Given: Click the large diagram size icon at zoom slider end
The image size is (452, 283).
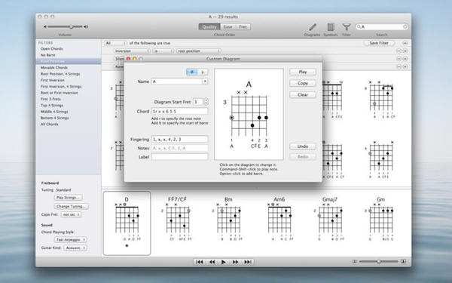Looking at the screenshot, I should tap(404, 261).
